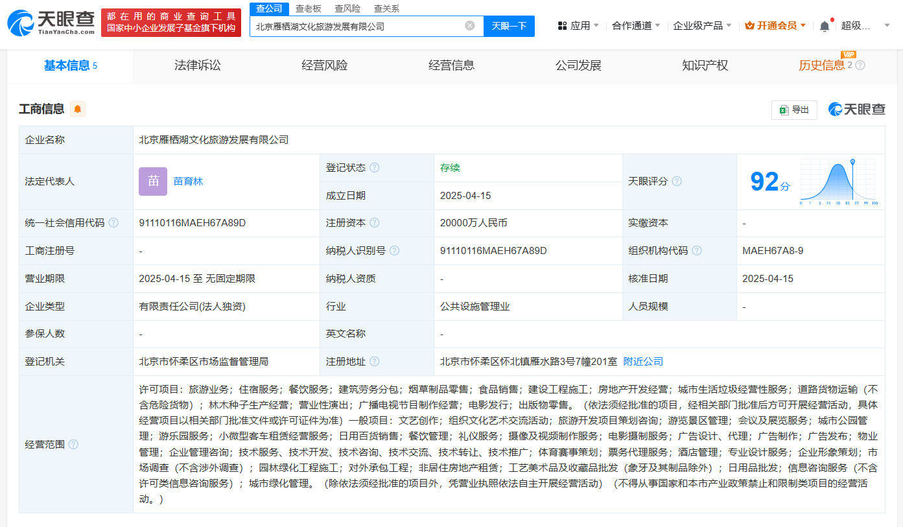Image resolution: width=903 pixels, height=527 pixels.
Task: Click the 天眼一下 search button
Action: [x=509, y=26]
